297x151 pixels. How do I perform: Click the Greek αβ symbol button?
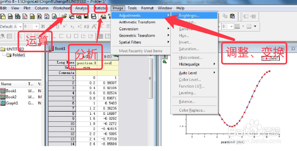tap(86, 26)
